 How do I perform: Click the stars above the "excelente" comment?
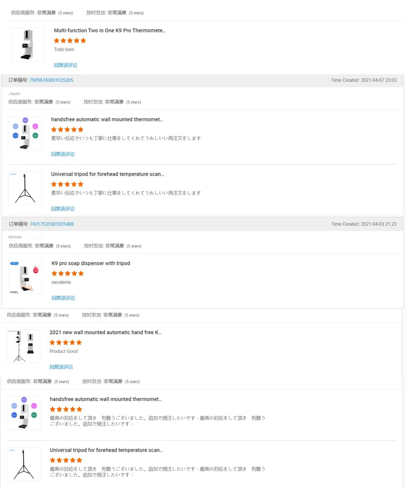tap(68, 274)
